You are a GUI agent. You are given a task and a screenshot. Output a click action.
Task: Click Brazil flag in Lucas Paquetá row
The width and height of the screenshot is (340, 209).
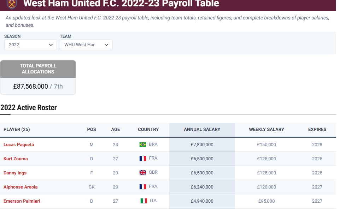143,144
